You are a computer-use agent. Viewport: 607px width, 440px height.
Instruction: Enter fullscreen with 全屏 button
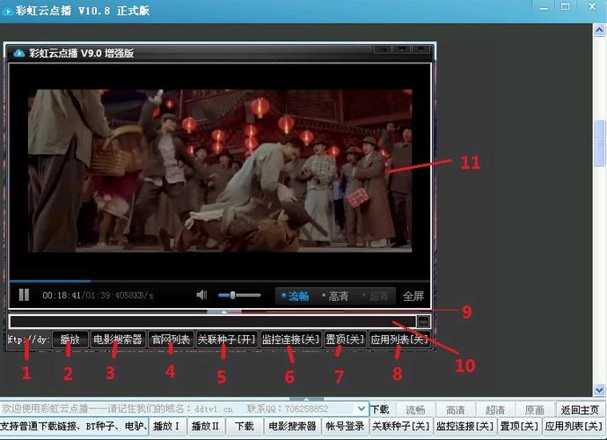(x=413, y=297)
